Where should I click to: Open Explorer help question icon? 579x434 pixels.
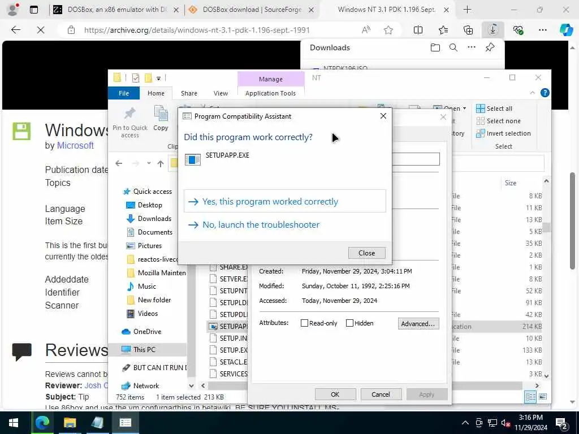coord(545,93)
